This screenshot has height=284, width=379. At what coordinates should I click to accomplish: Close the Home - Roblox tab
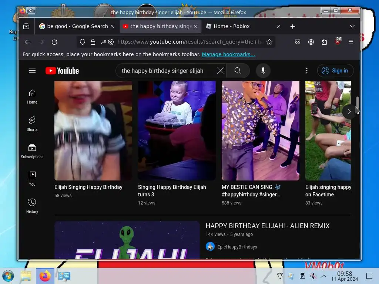(x=279, y=26)
